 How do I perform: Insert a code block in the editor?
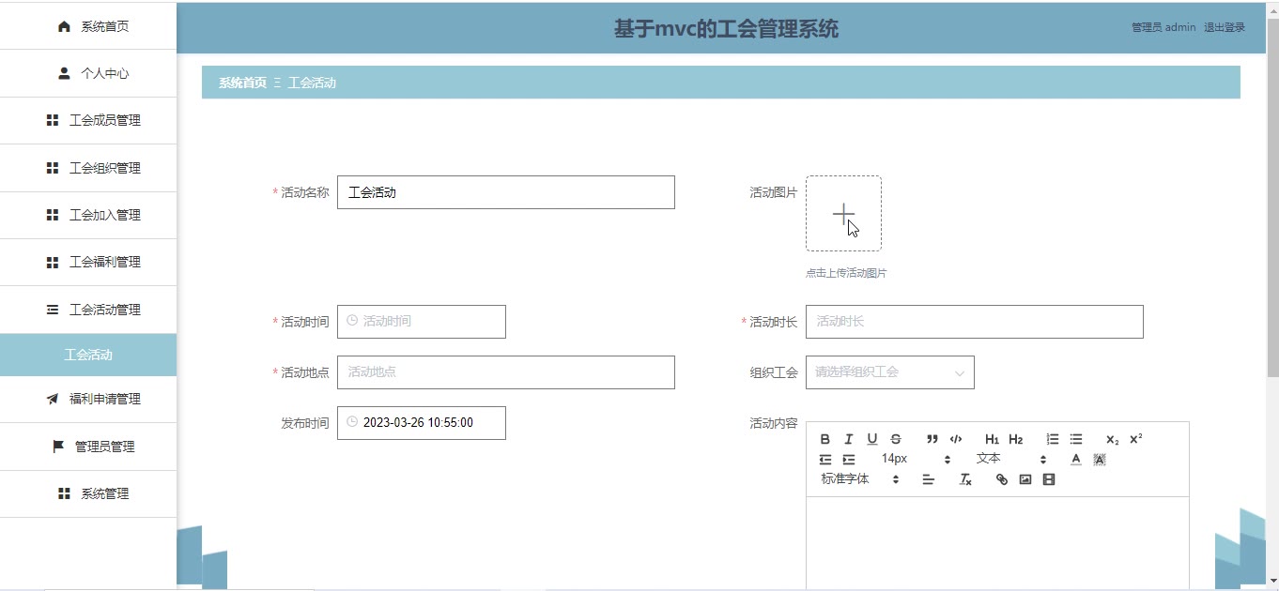coord(956,439)
